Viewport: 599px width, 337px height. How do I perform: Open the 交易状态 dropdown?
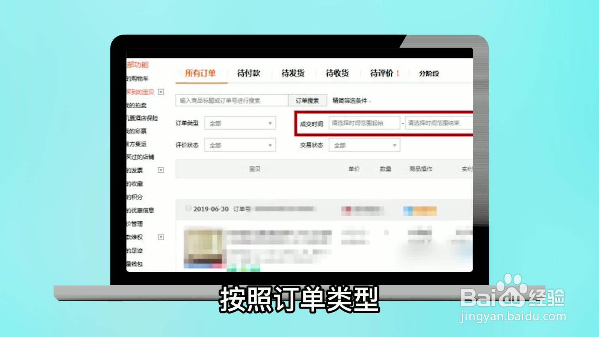click(364, 145)
